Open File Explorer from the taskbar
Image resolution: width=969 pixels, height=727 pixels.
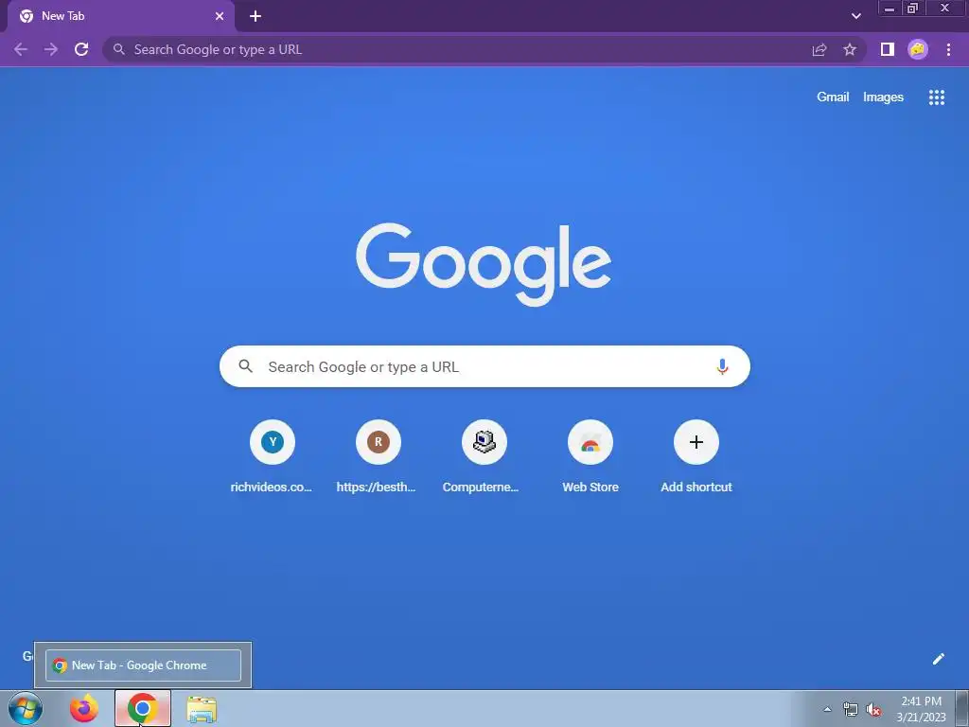click(x=202, y=709)
